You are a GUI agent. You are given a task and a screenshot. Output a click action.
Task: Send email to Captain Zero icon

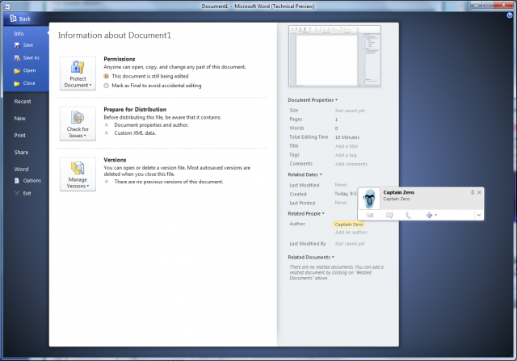click(x=370, y=216)
